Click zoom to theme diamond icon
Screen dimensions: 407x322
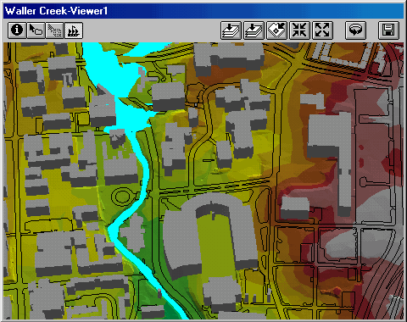point(276,31)
